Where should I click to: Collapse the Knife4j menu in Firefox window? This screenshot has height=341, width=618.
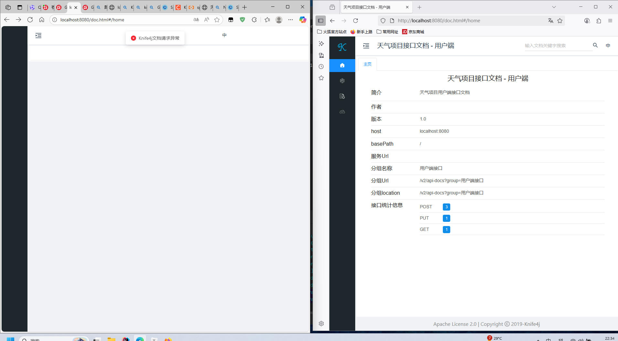[366, 46]
